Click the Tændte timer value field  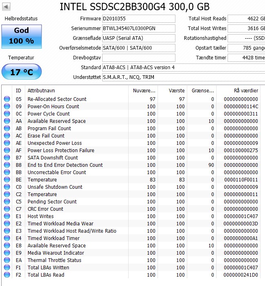(246, 58)
